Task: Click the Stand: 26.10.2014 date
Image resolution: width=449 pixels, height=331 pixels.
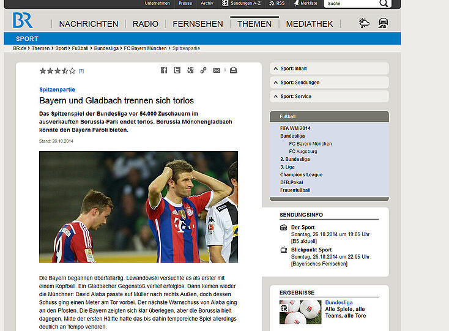Action: click(56, 141)
